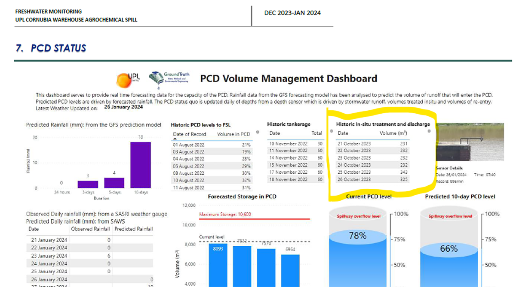Click the Volume (m³) column header

coord(393,133)
